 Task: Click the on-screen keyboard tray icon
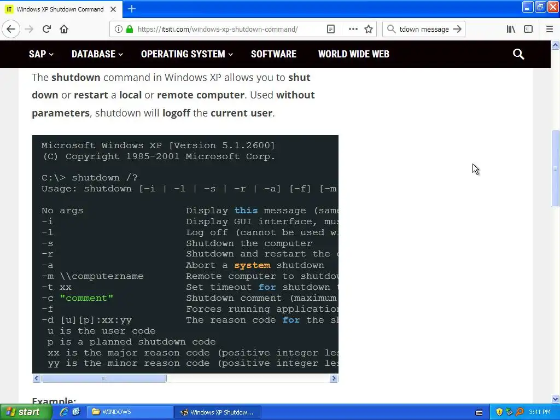point(479,412)
